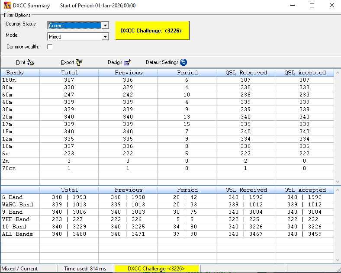Click the Previous column header in upper table

[x=128, y=73]
